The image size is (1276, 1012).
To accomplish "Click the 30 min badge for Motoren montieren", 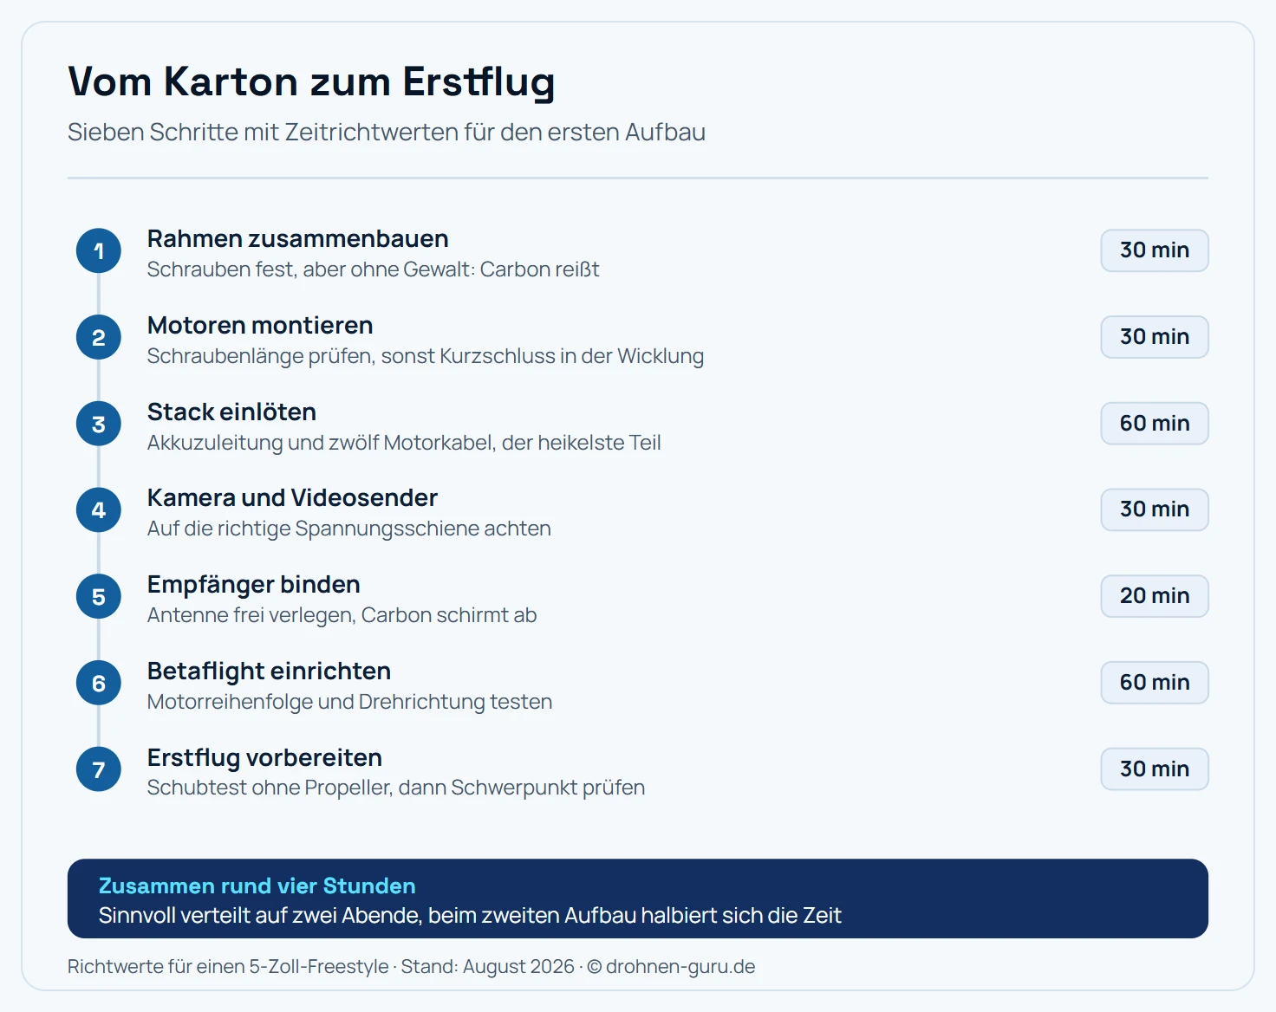I will (x=1155, y=337).
